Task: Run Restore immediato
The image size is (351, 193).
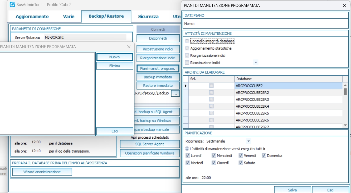Action: click(x=158, y=86)
